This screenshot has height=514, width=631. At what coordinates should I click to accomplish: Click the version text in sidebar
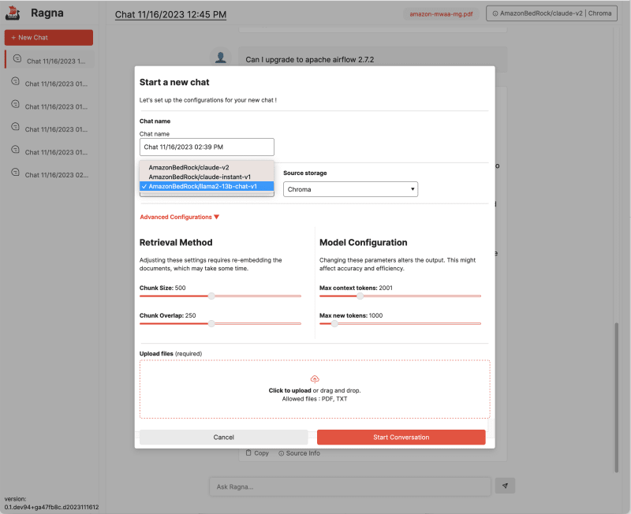click(x=51, y=503)
